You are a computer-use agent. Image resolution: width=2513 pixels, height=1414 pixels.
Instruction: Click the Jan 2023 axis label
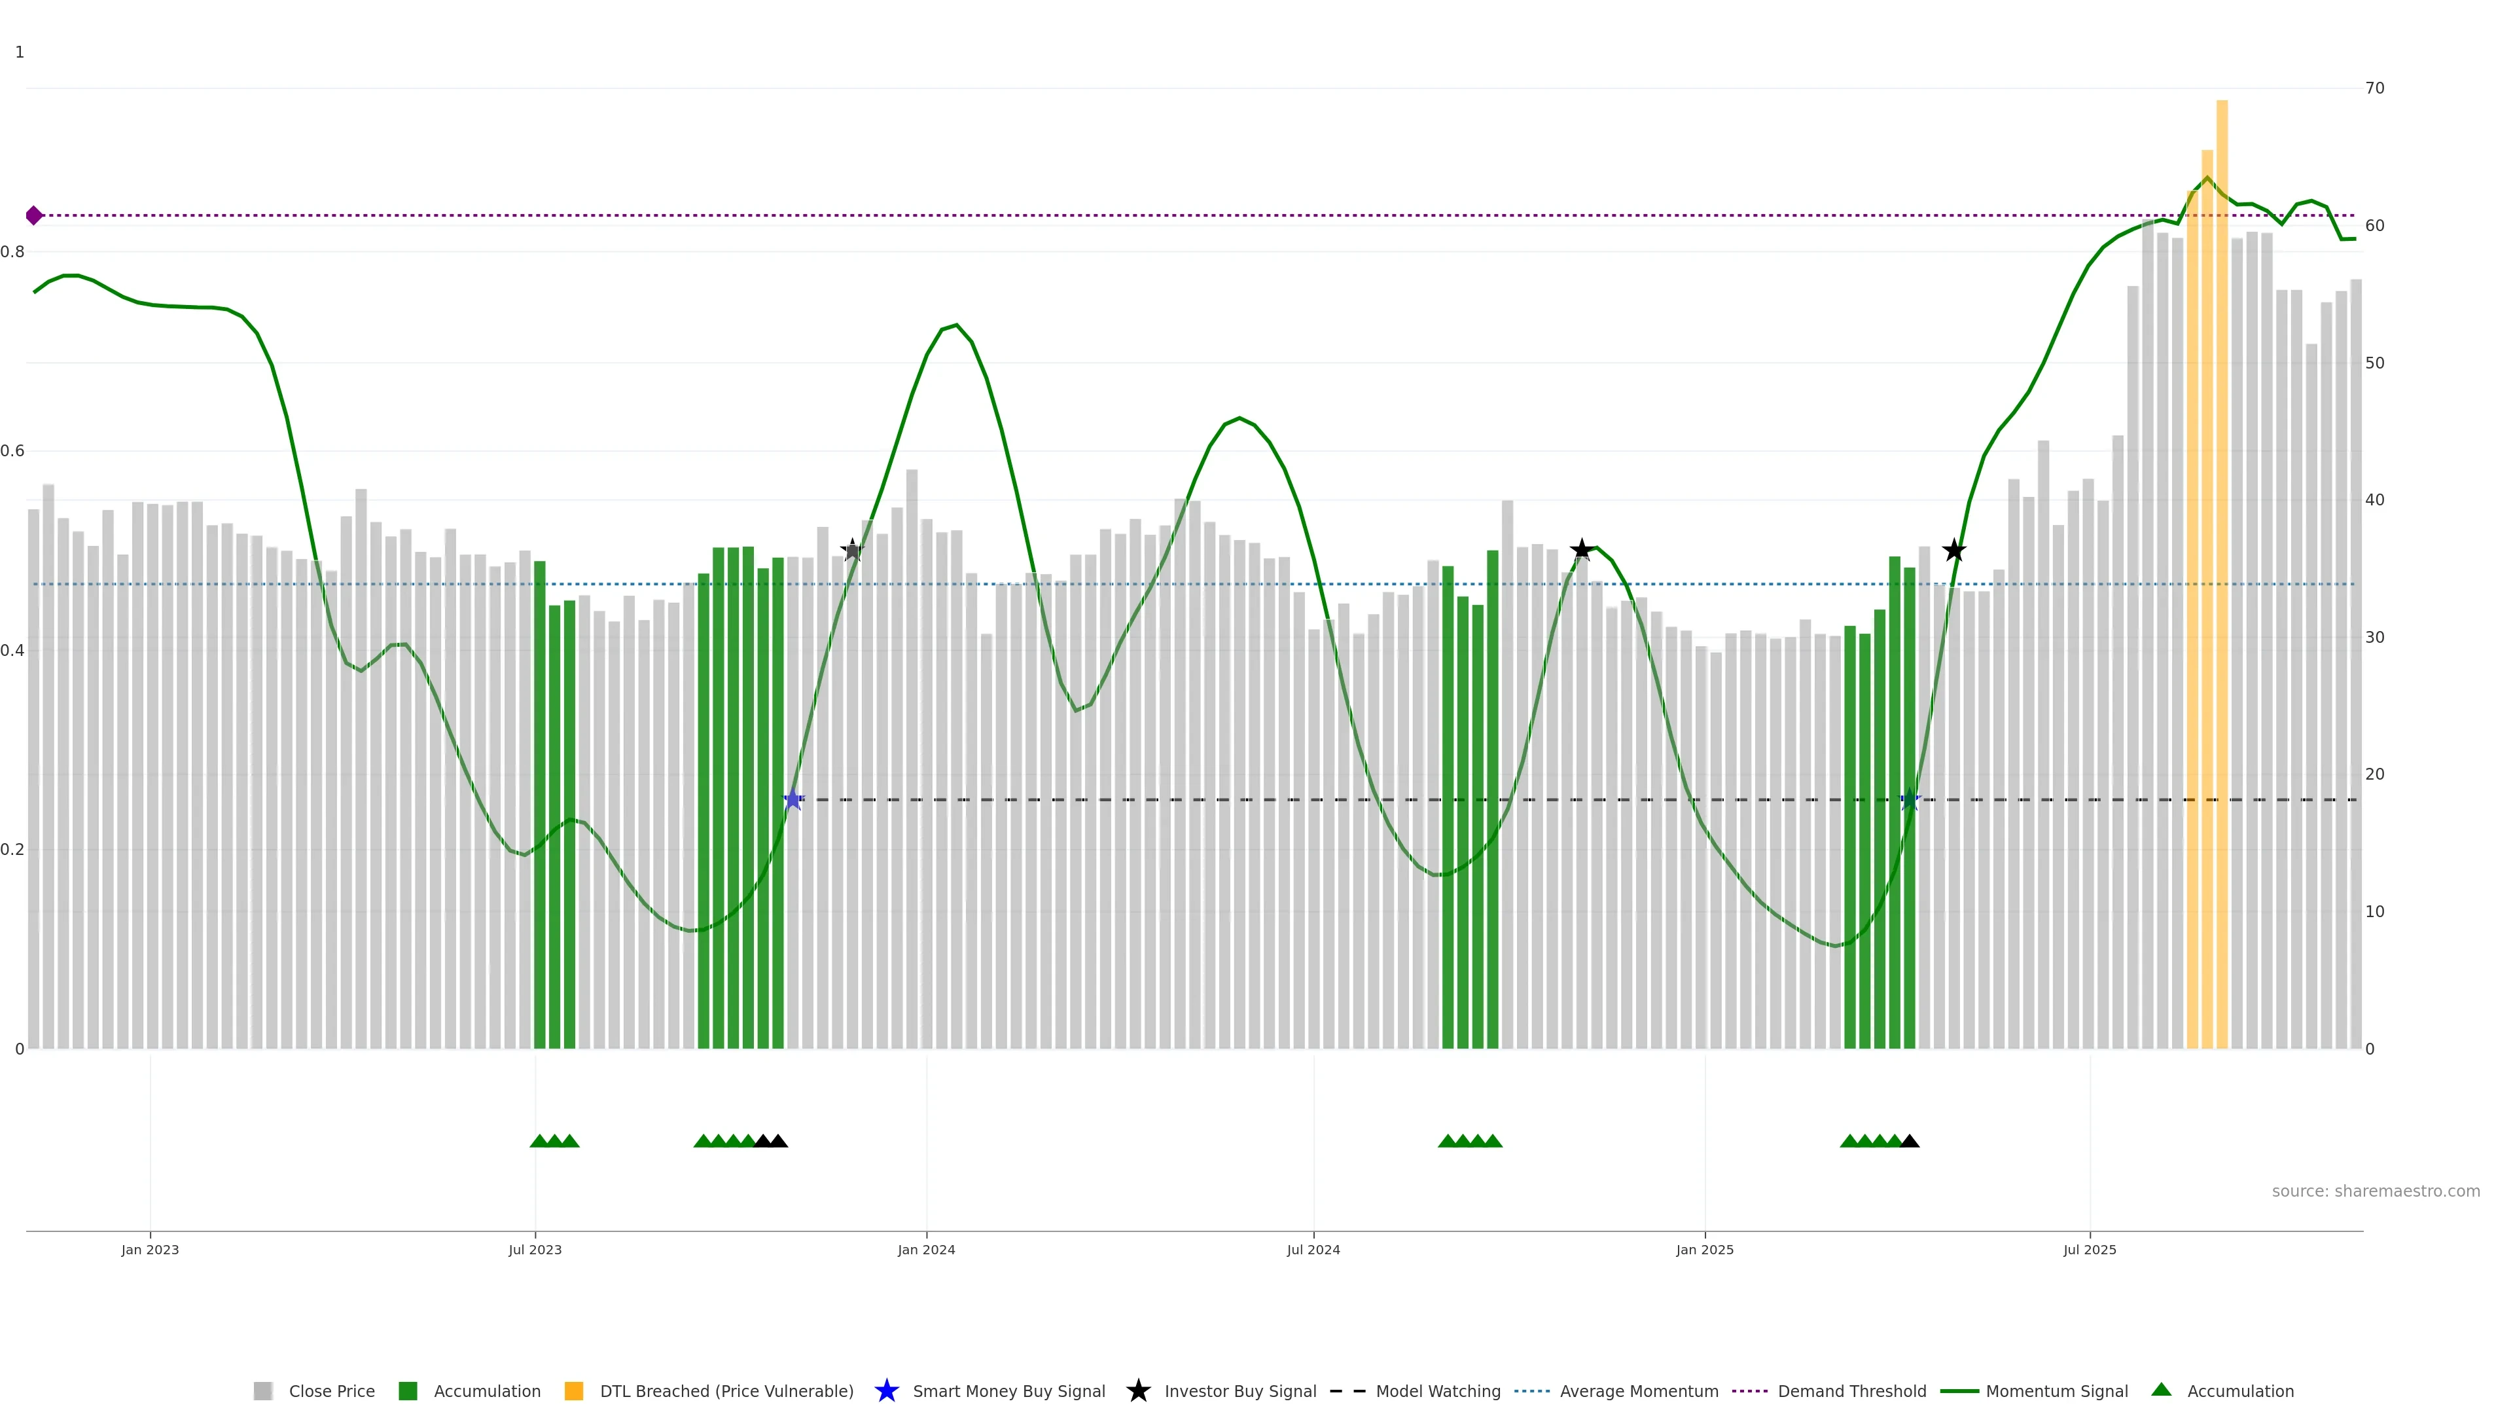tap(151, 1250)
